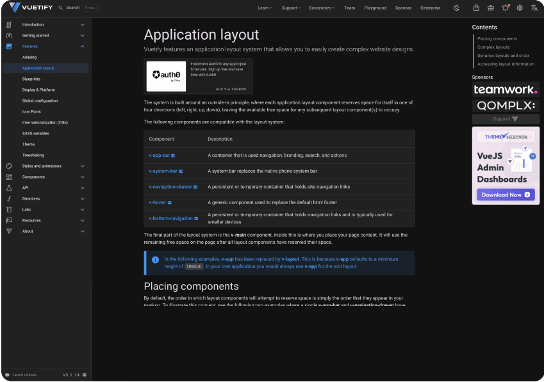Click the Components grid icon
This screenshot has width=544, height=382.
(10, 177)
